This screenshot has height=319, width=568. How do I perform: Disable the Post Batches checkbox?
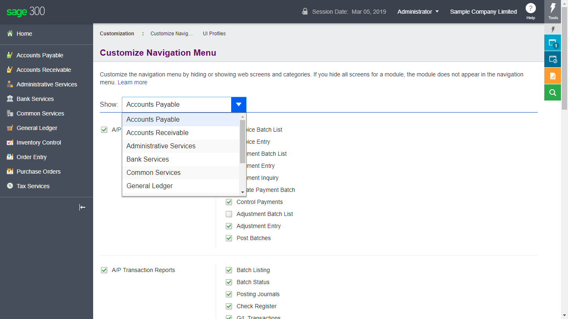tap(229, 238)
